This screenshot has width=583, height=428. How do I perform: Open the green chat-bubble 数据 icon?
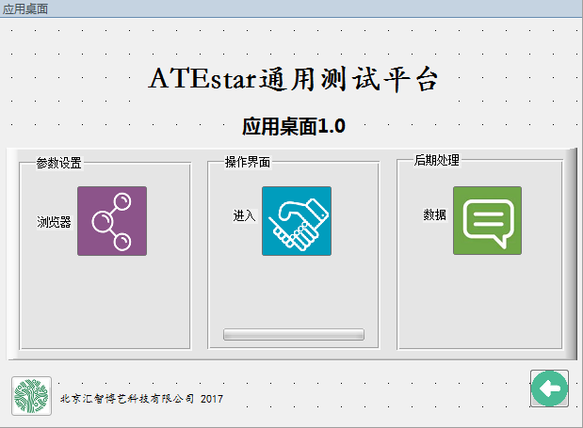(487, 220)
